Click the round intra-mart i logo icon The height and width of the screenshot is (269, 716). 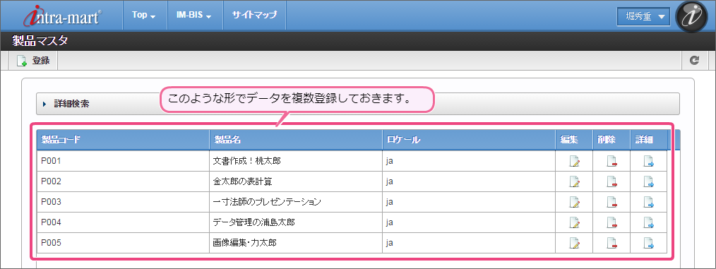(691, 16)
